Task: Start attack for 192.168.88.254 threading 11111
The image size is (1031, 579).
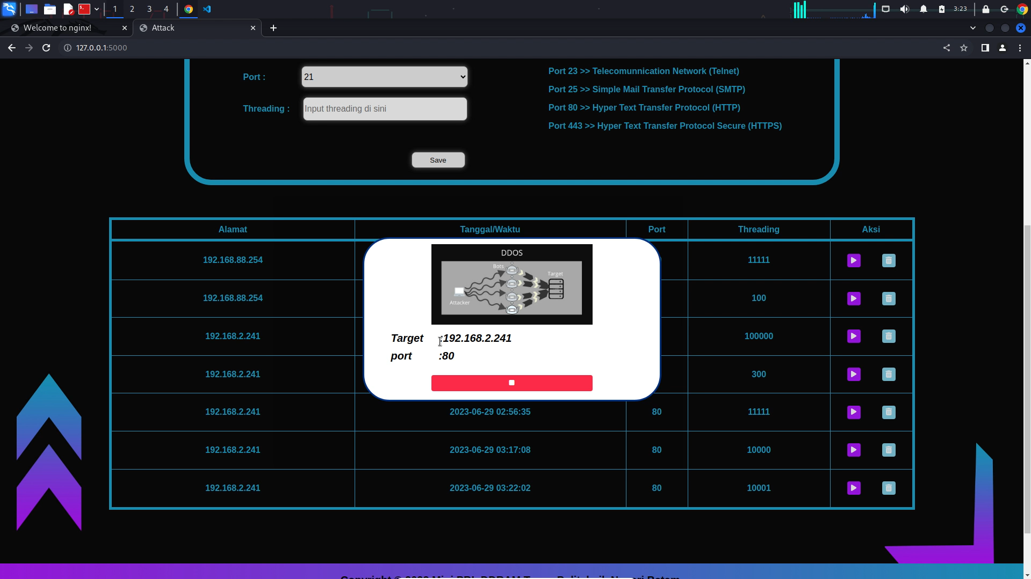Action: (x=853, y=260)
